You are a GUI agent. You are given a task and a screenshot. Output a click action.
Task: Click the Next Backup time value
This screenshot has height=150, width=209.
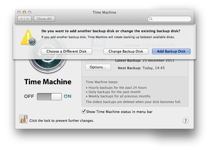(153, 68)
